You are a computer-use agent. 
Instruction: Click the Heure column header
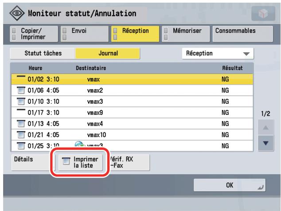35,68
